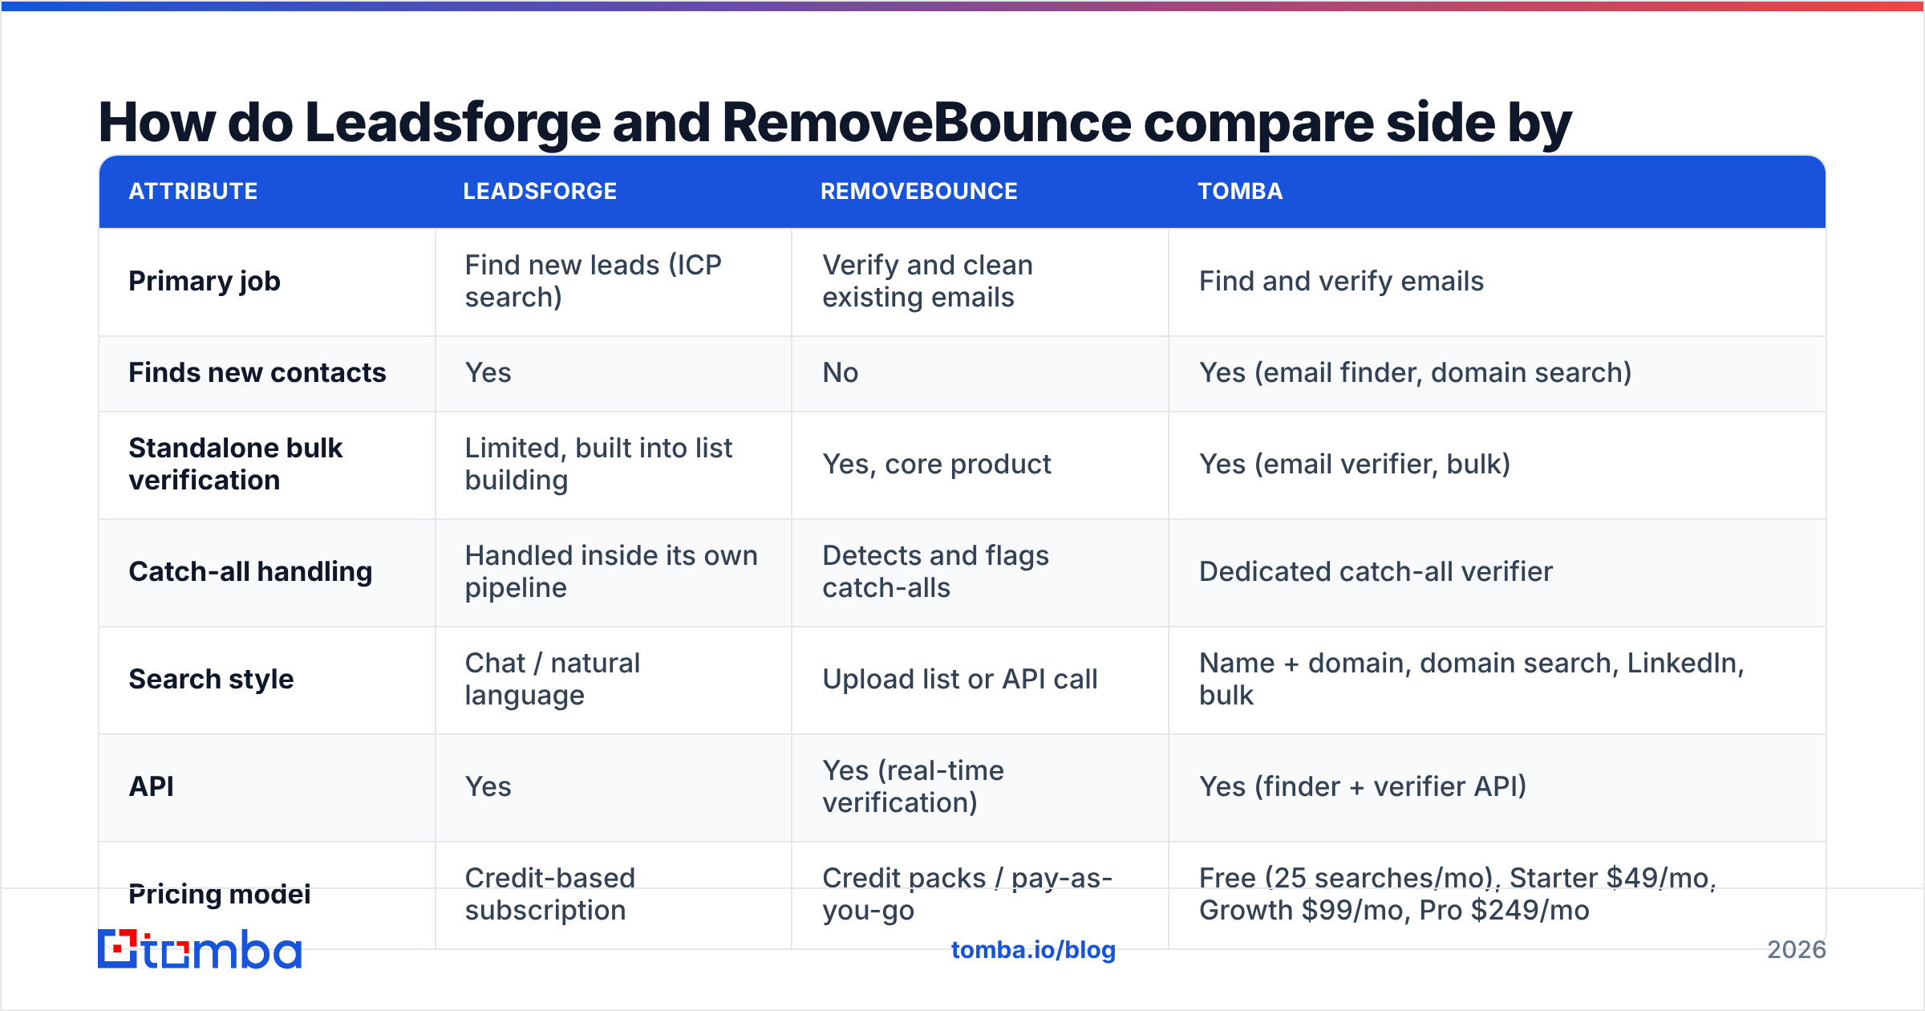This screenshot has width=1925, height=1011.
Task: Select 'Standalone bulk verification' row label
Action: 236,464
